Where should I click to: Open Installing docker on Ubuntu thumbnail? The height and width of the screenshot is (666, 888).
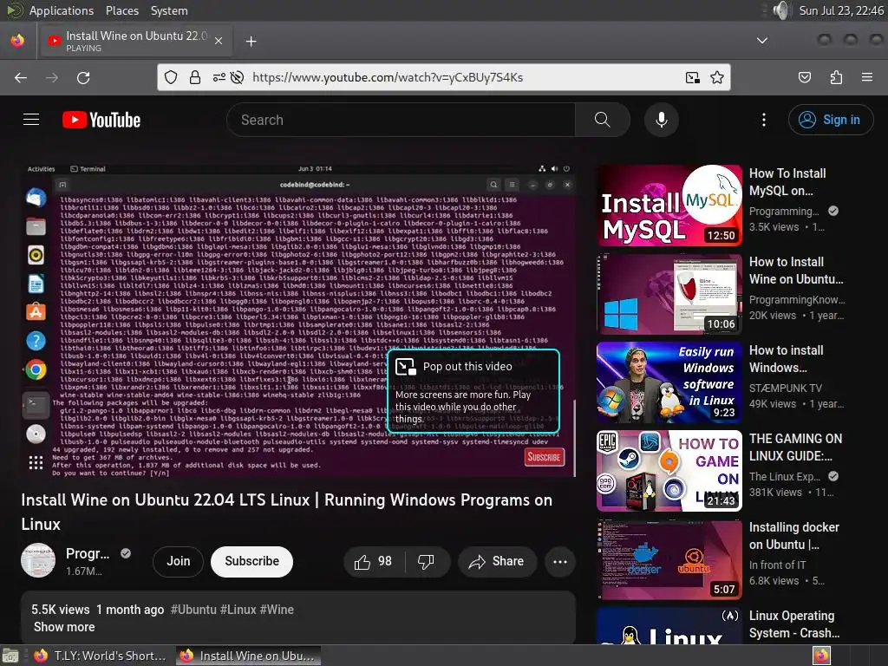coord(669,559)
